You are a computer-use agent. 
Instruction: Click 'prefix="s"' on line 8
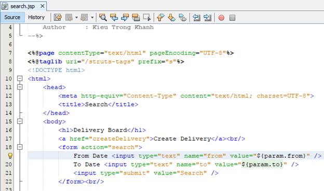pyautogui.click(x=157, y=62)
